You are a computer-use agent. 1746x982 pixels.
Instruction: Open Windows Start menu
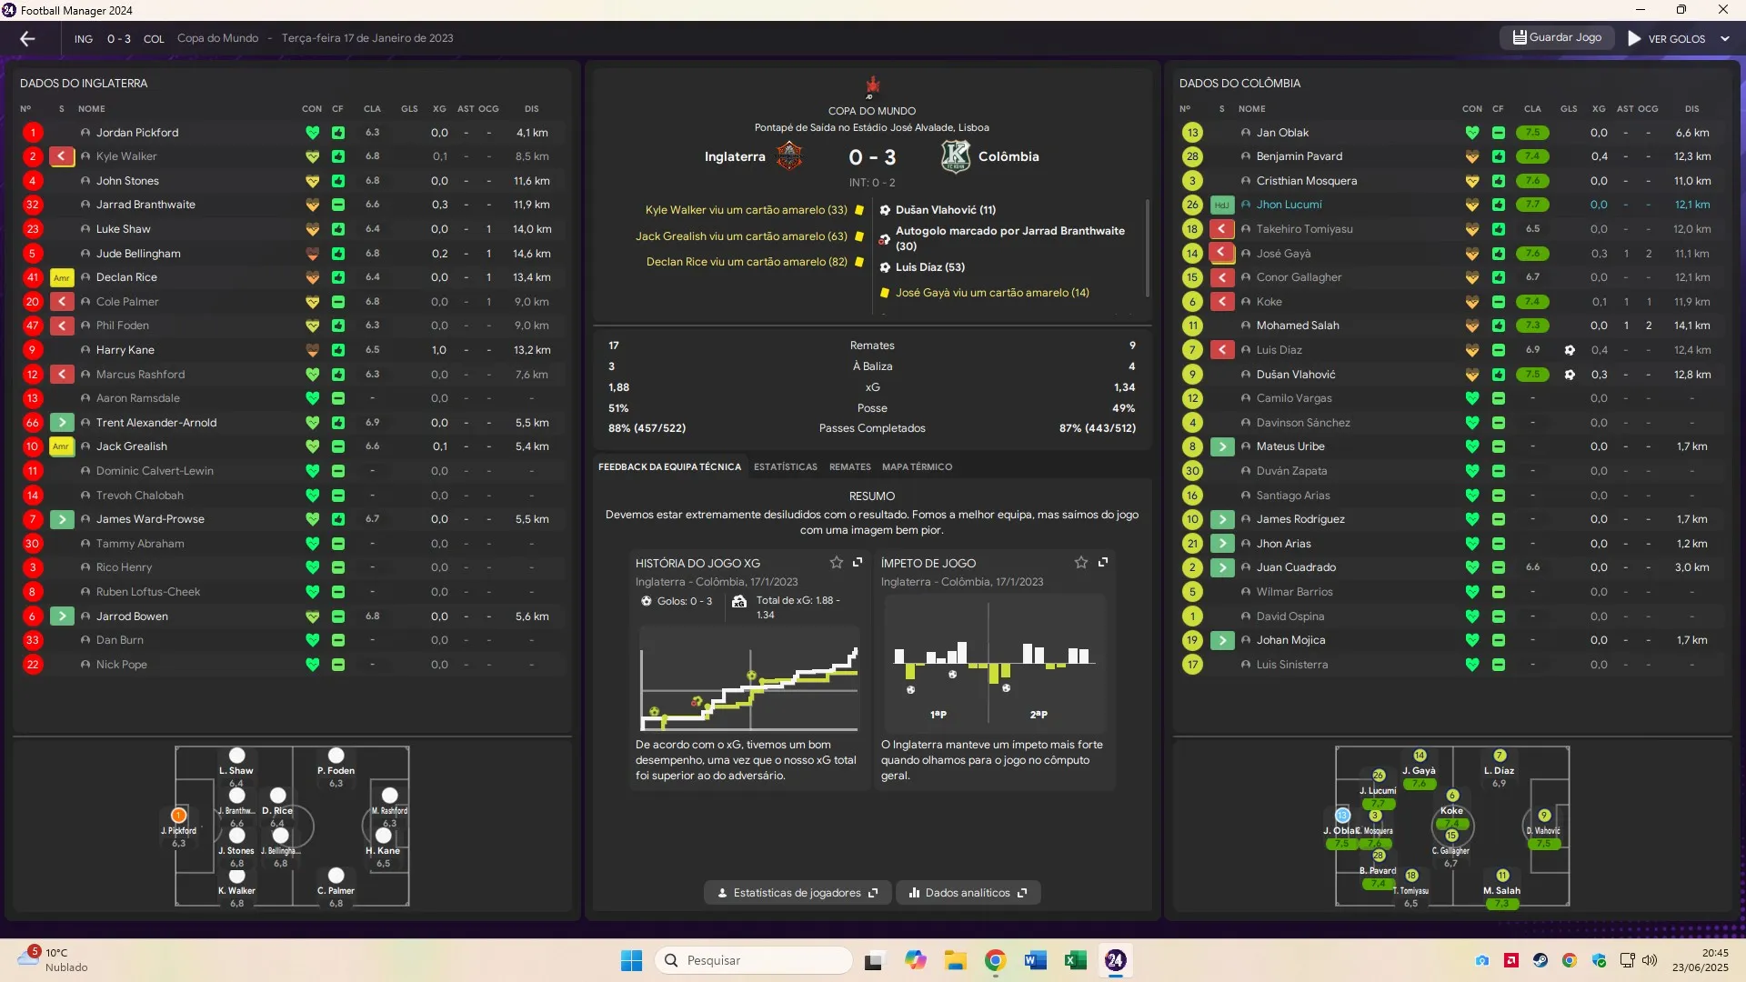coord(631,960)
